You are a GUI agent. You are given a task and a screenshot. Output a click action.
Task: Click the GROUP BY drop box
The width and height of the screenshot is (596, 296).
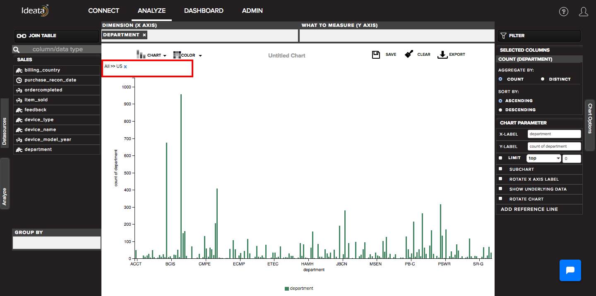point(57,243)
